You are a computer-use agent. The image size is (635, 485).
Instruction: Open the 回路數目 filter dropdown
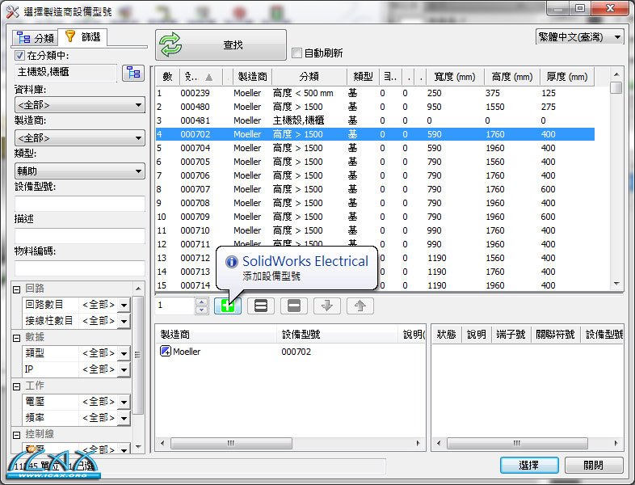(124, 305)
